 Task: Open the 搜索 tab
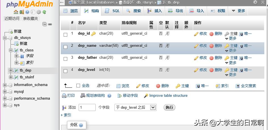133,11
